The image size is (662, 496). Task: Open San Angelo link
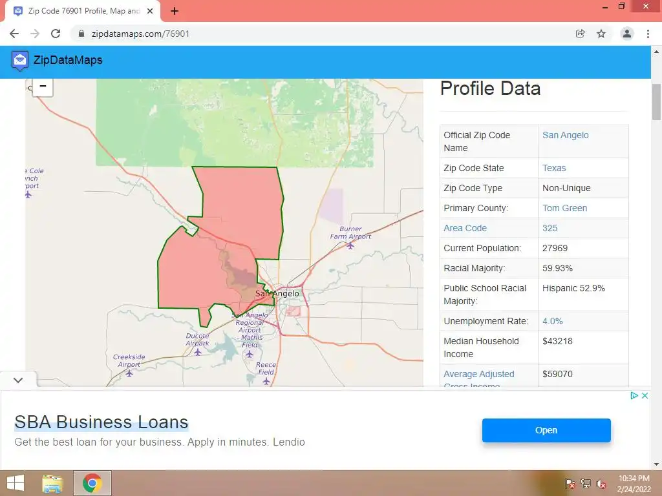(565, 135)
